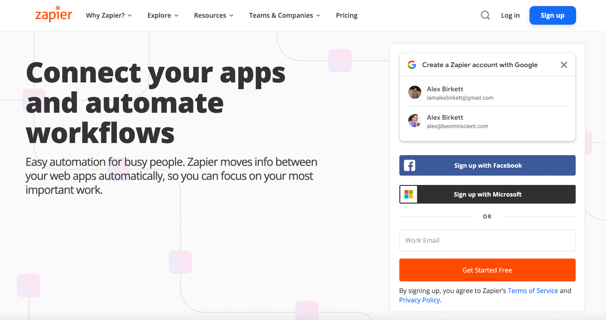Click the Google G logo icon
This screenshot has width=606, height=320.
coord(412,65)
